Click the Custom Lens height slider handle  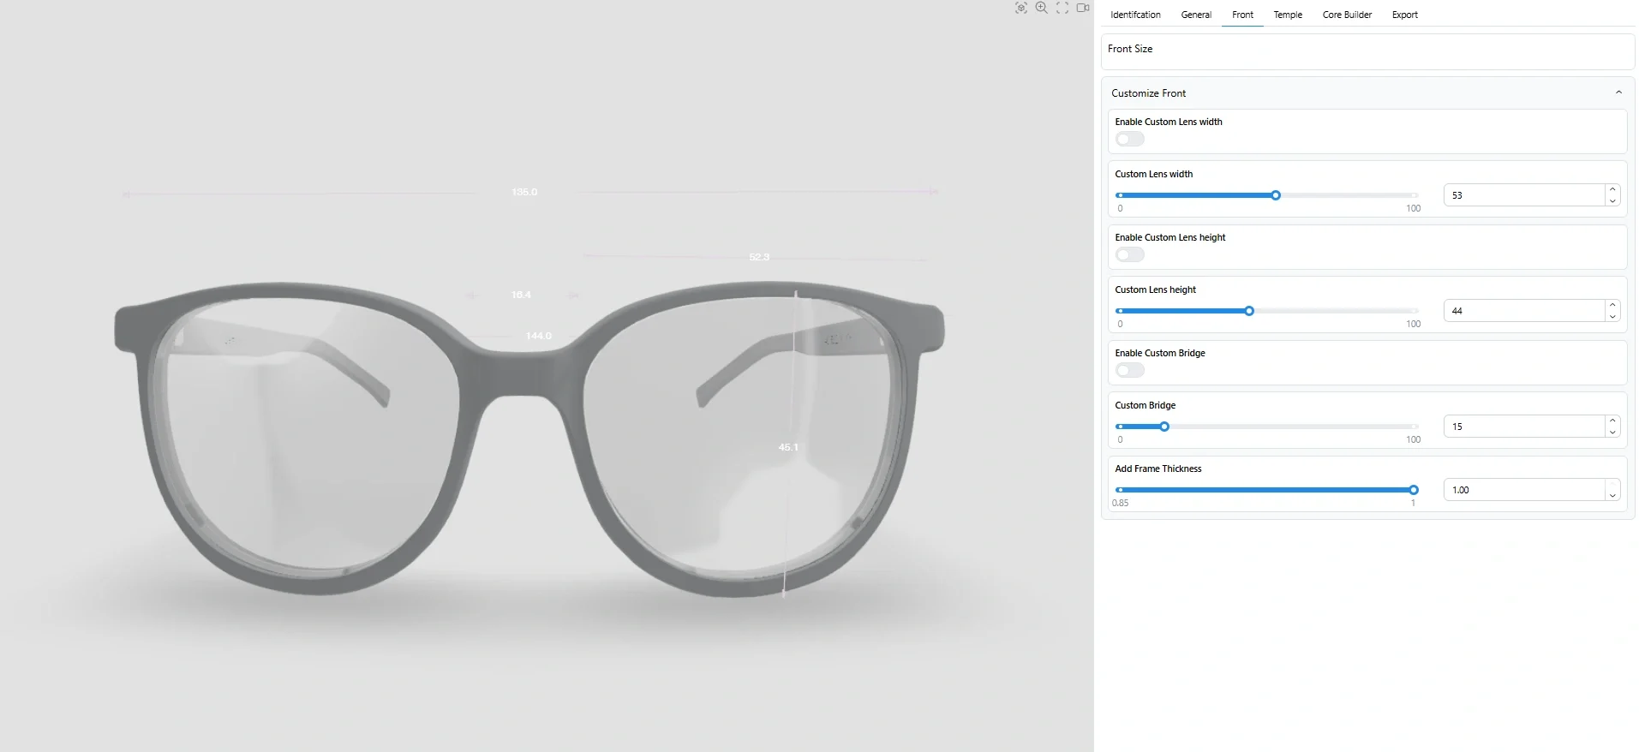pos(1249,311)
